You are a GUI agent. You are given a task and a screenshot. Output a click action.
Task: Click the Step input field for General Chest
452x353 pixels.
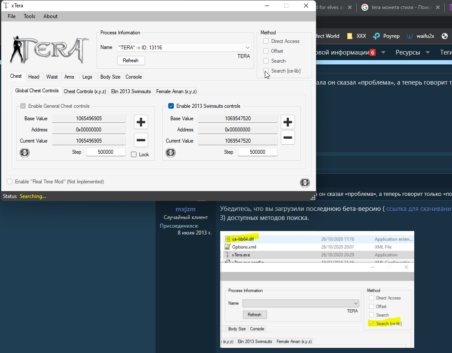[106, 152]
